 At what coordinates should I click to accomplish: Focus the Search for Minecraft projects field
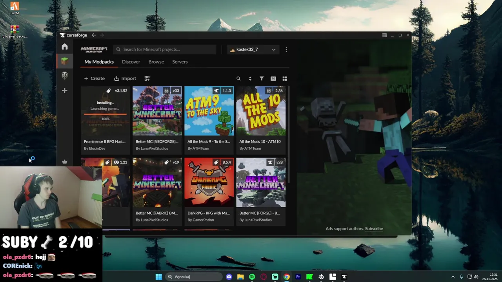[x=165, y=49]
